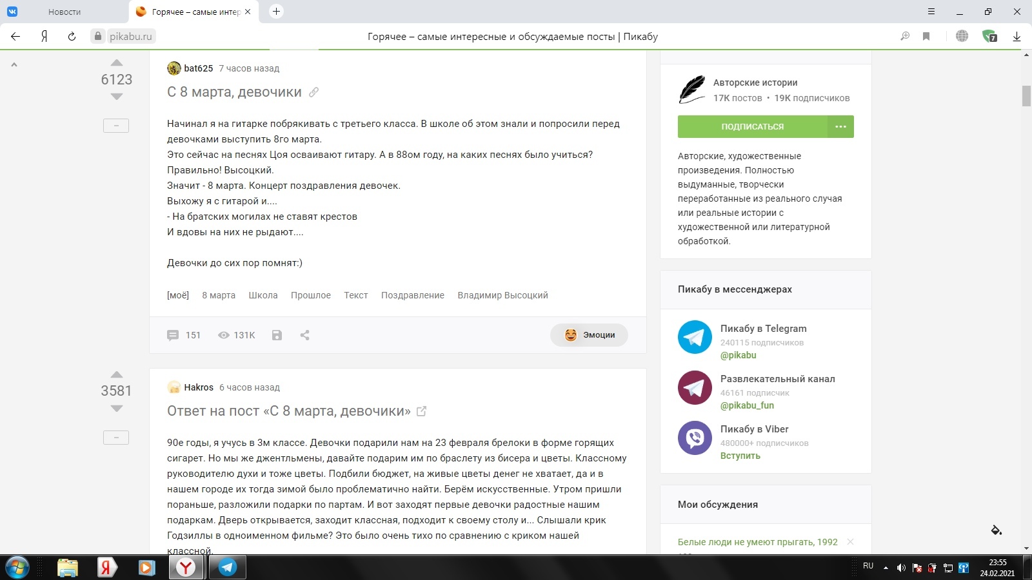Viewport: 1032px width, 580px height.
Task: Click the Развлекательный канал Telegram icon
Action: [695, 387]
